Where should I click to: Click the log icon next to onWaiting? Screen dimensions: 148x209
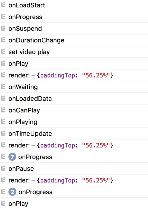[3, 87]
